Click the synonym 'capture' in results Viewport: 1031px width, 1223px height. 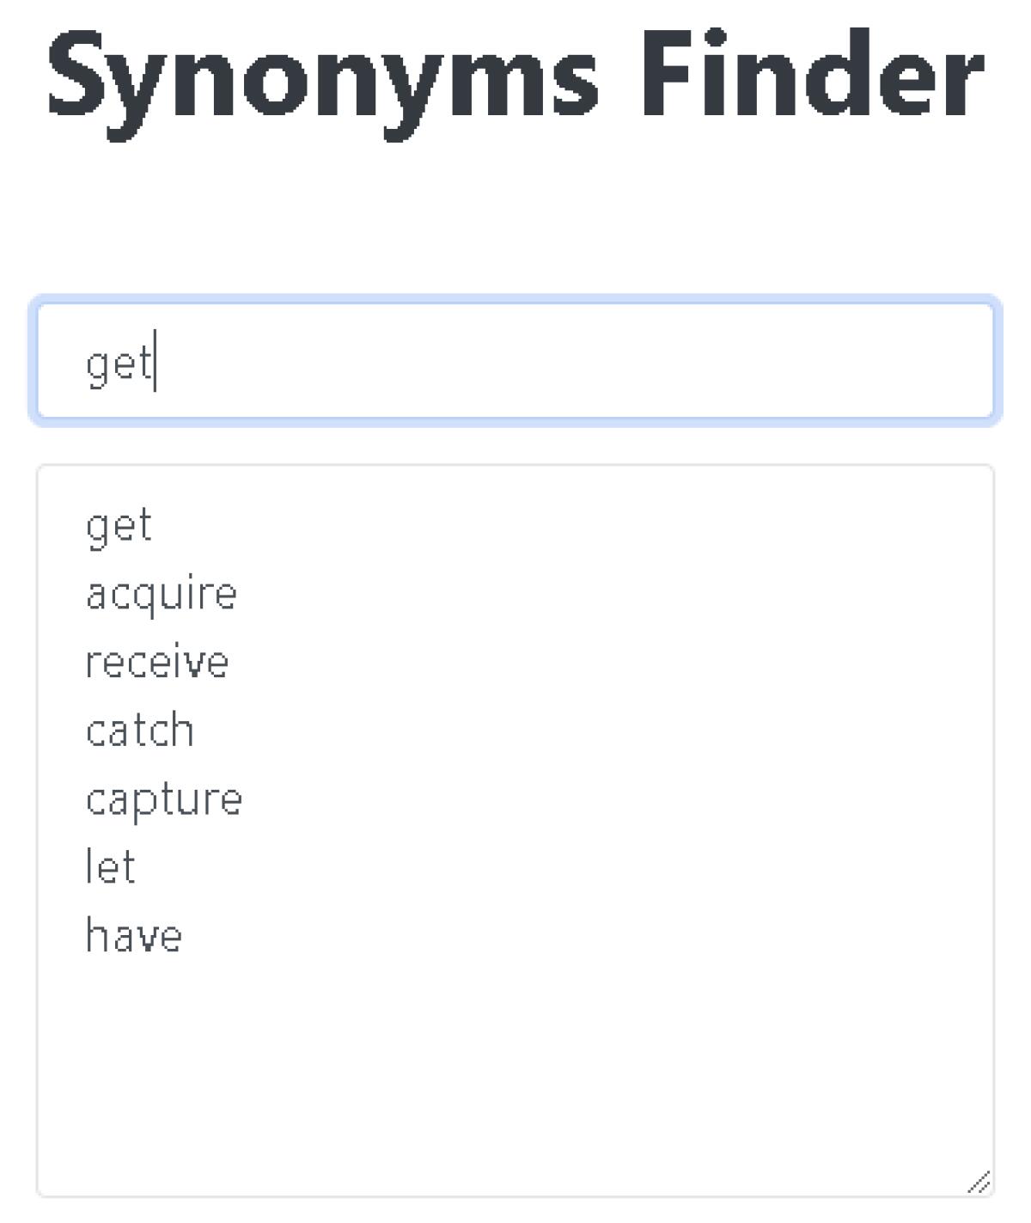[163, 799]
